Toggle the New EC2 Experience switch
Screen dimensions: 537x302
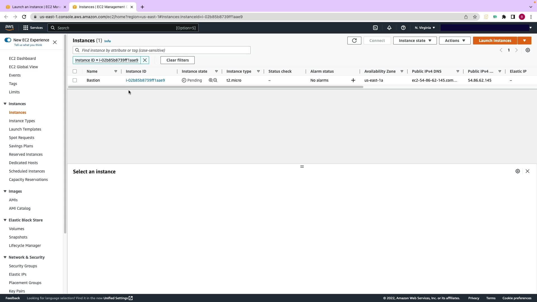(8, 40)
